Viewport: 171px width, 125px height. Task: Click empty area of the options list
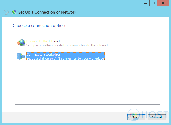tap(88, 83)
